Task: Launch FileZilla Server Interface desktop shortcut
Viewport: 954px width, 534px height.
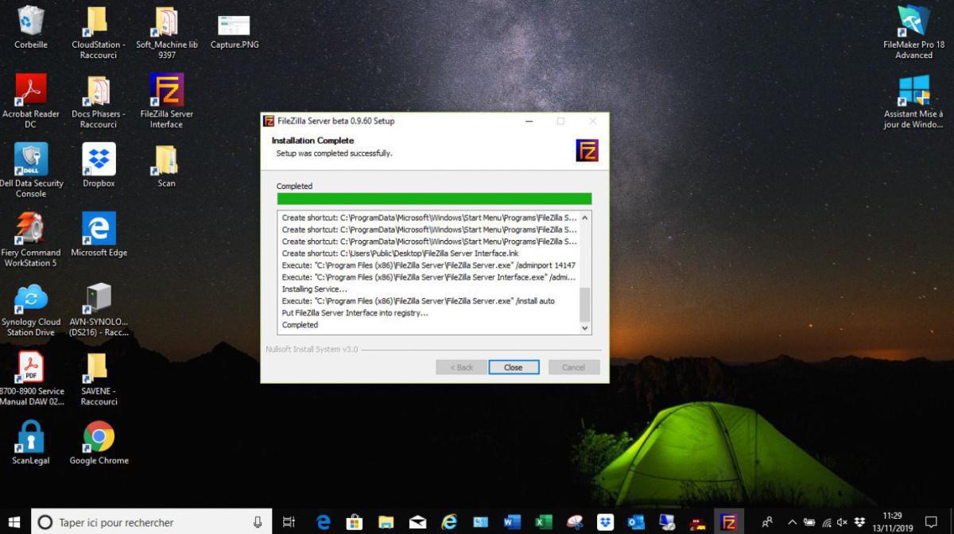Action: (166, 101)
